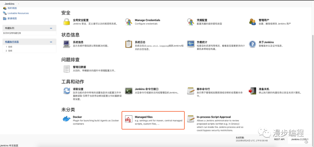314x147 pixels.
Task: Click the Jenkins breadcrumb home link
Action: click(9, 4)
